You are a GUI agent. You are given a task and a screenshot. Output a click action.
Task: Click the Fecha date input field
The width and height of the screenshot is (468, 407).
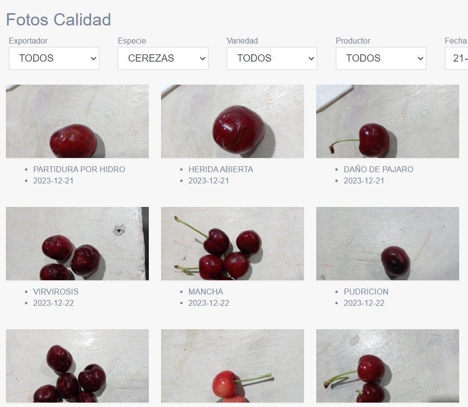(456, 58)
